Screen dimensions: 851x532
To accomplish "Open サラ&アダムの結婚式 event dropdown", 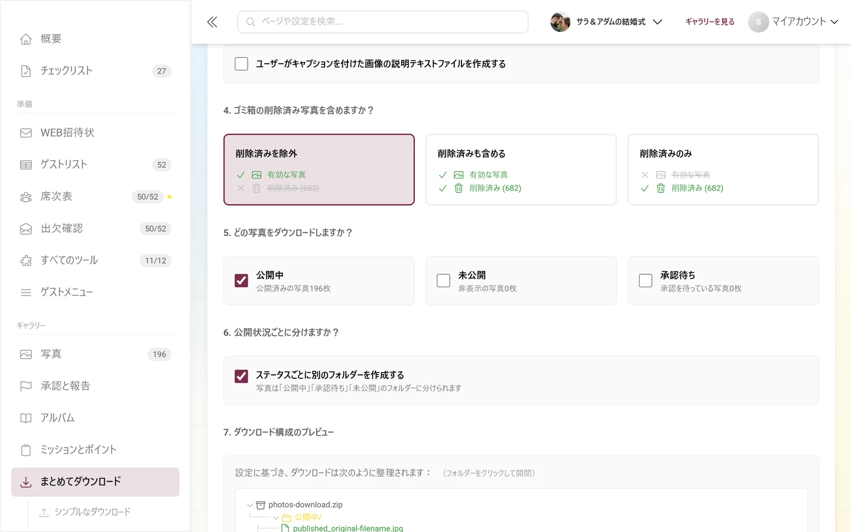I will pos(607,22).
